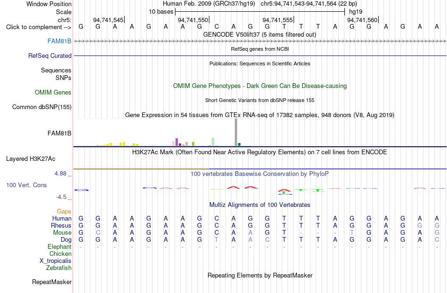The width and height of the screenshot is (447, 293).
Task: Click the Layered H3K27Ac track label
Action: point(31,159)
